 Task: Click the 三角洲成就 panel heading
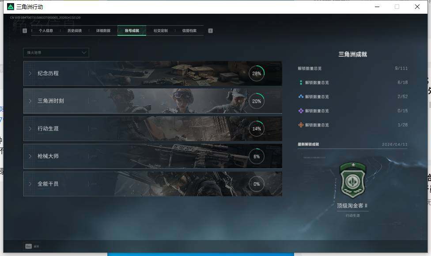[x=353, y=54]
